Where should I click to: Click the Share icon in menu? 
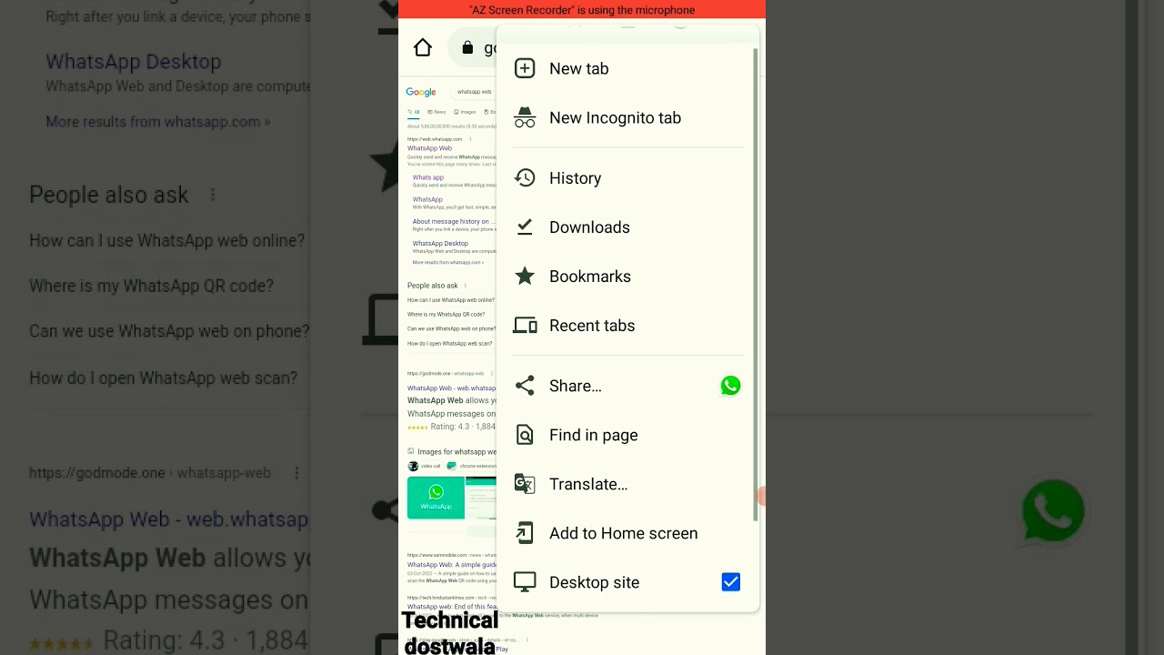pos(525,386)
